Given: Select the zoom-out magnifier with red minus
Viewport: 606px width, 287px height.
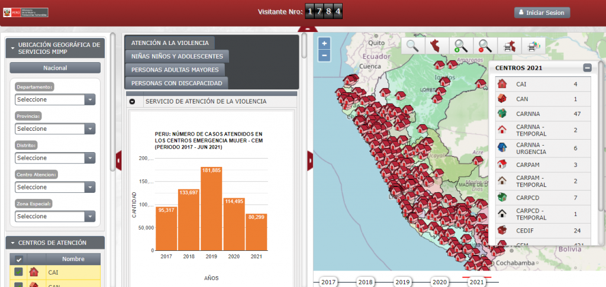Looking at the screenshot, I should click(x=485, y=46).
